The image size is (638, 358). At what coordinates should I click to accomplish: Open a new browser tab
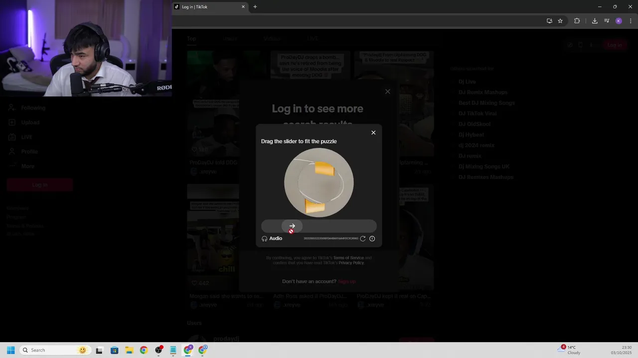click(x=255, y=7)
